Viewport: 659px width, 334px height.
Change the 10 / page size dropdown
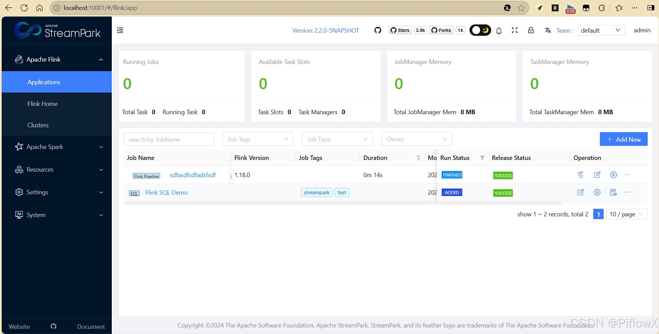[x=627, y=214]
